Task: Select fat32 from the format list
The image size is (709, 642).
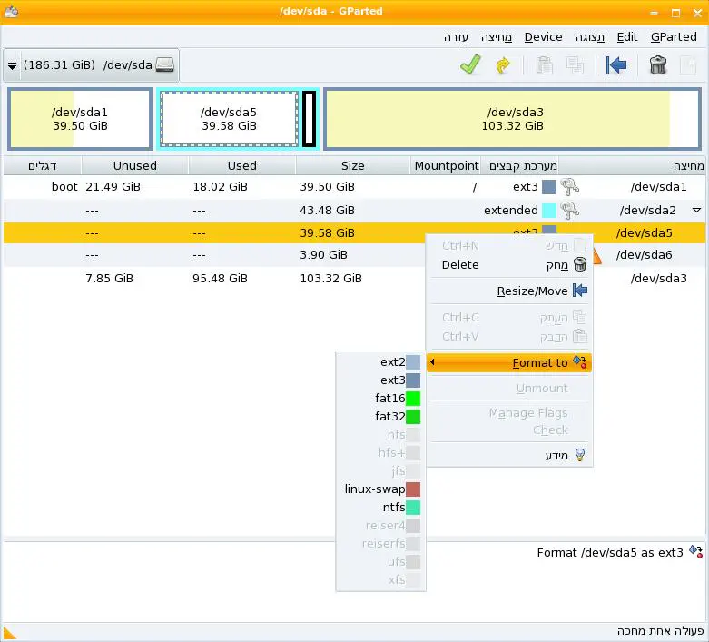Action: [390, 417]
